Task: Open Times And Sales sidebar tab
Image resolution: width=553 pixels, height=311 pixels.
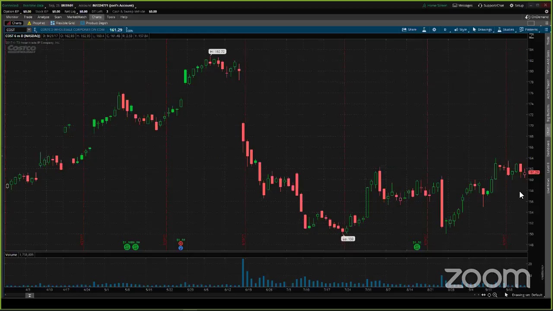Action: (x=548, y=63)
